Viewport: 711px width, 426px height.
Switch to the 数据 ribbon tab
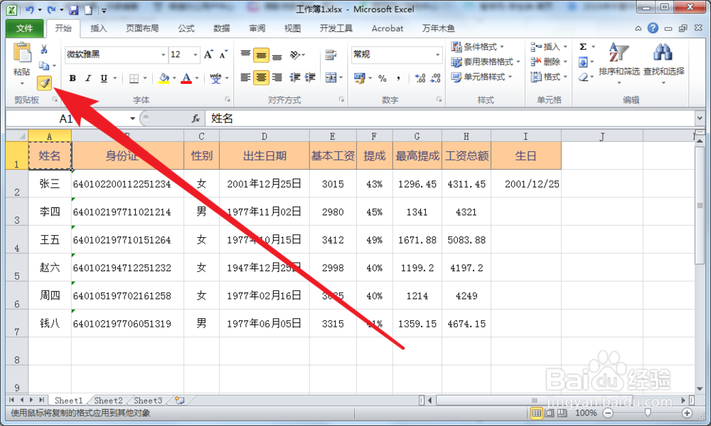(221, 28)
